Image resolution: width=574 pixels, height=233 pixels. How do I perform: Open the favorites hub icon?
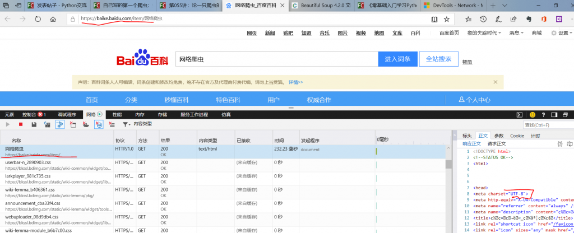point(468,19)
